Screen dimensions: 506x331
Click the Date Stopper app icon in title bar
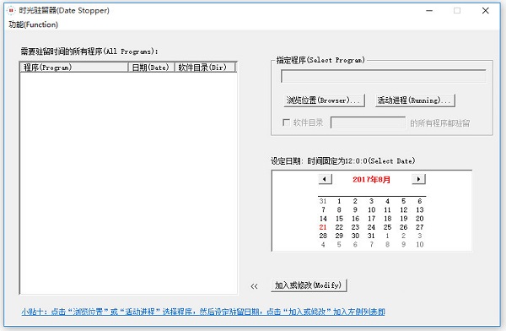tap(11, 10)
